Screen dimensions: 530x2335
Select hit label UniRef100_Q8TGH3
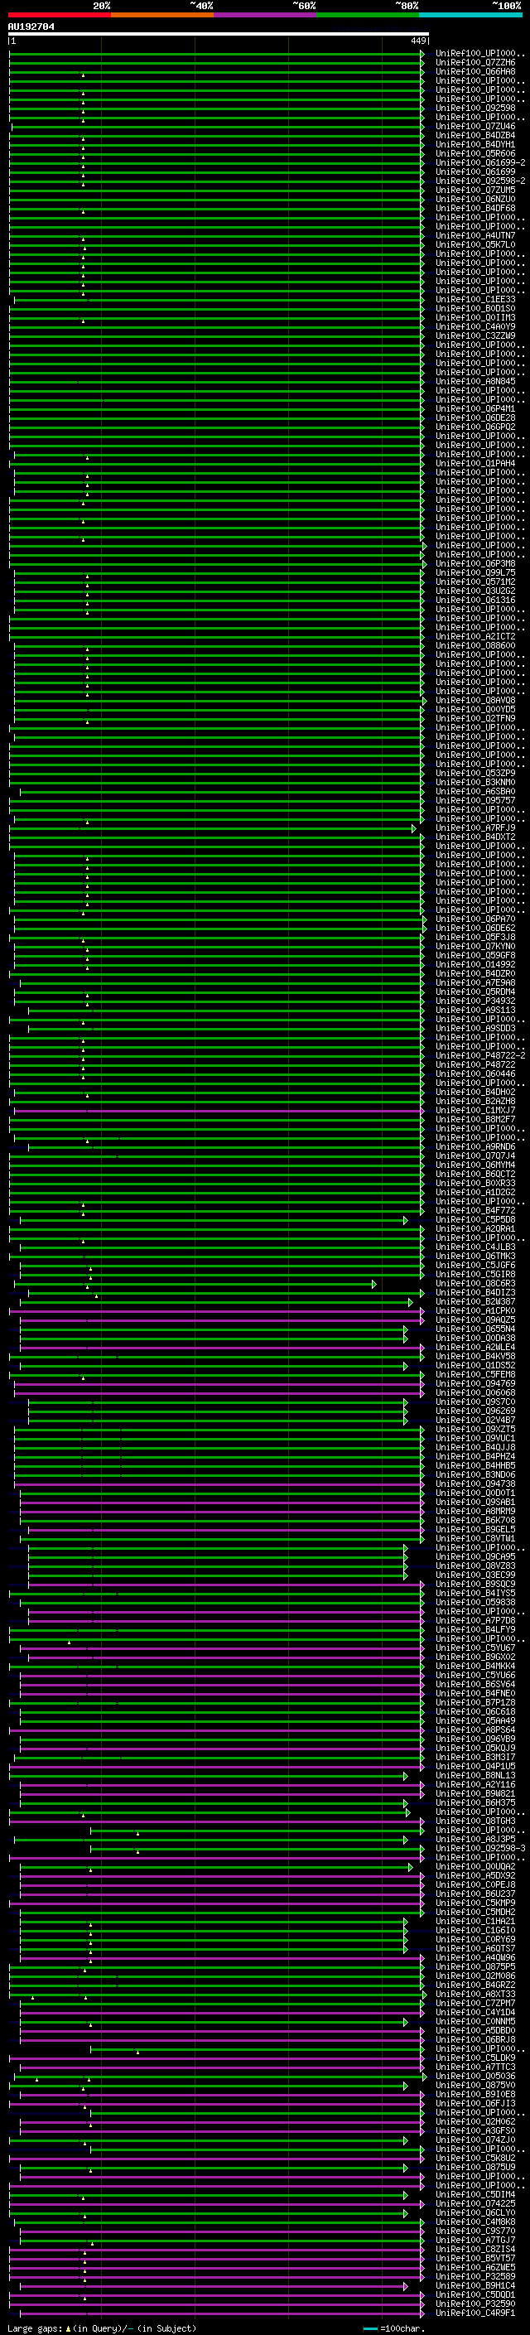click(475, 1821)
